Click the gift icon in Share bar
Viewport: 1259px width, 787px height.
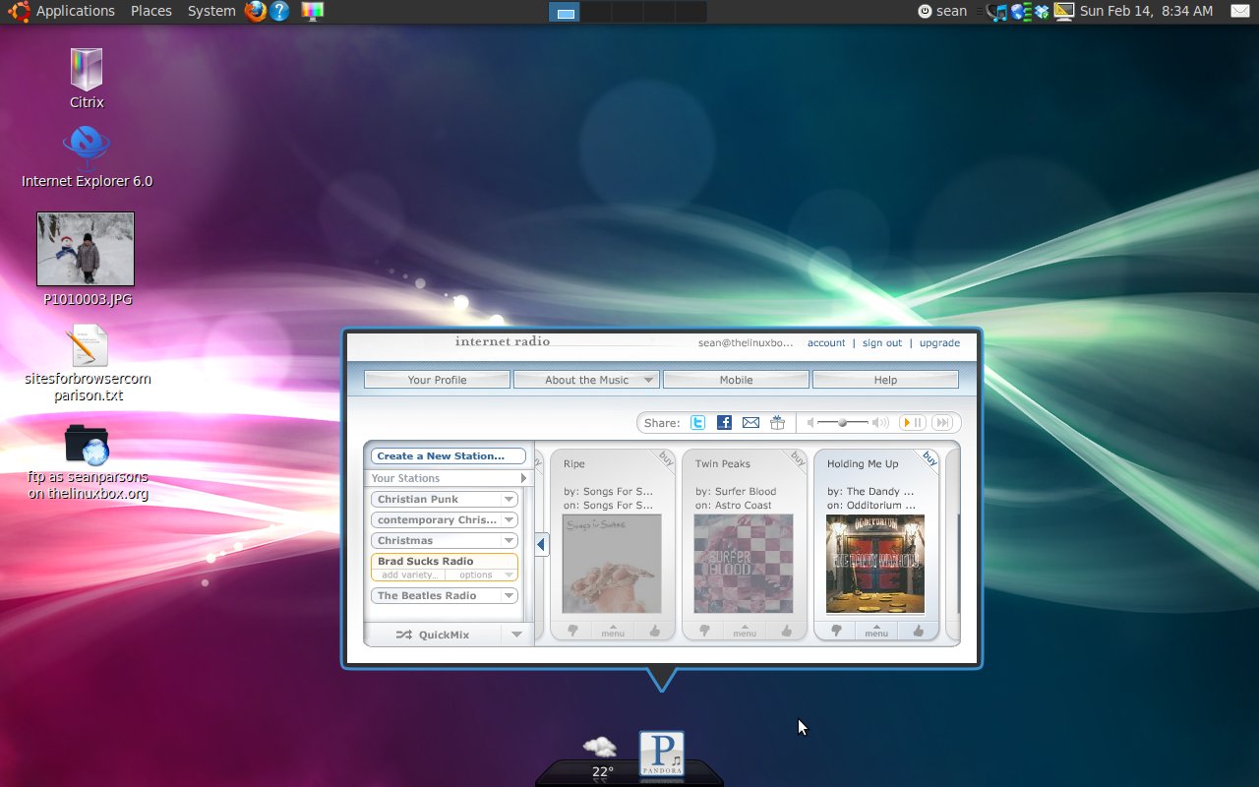coord(777,422)
